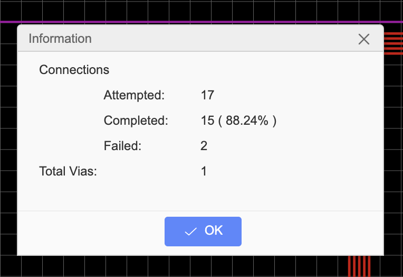Click the Total Vias value 1
The image size is (403, 277).
pyautogui.click(x=204, y=171)
